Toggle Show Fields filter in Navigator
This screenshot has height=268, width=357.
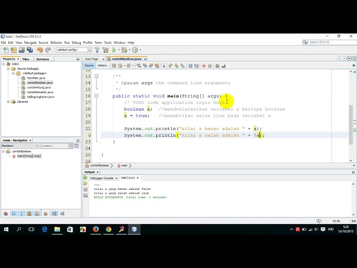tap(13, 213)
